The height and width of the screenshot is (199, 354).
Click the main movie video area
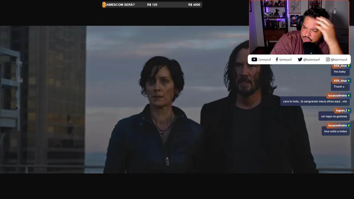pos(177,99)
